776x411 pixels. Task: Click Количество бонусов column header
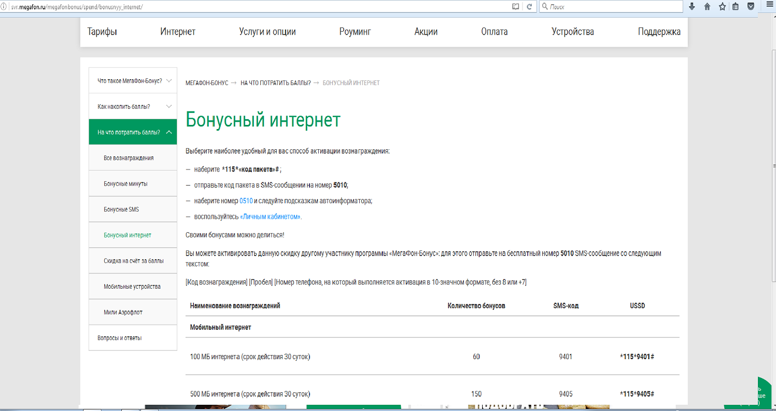[x=476, y=306]
